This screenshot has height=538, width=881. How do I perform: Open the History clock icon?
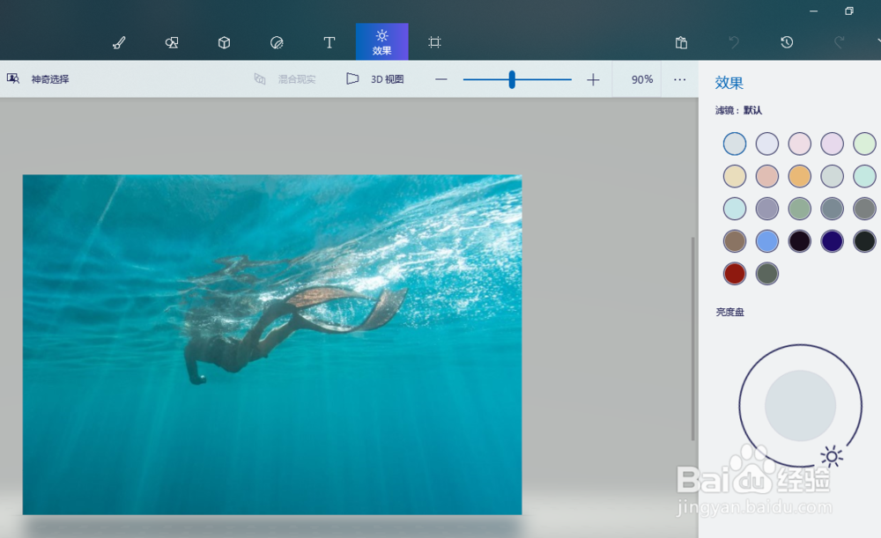click(x=787, y=42)
